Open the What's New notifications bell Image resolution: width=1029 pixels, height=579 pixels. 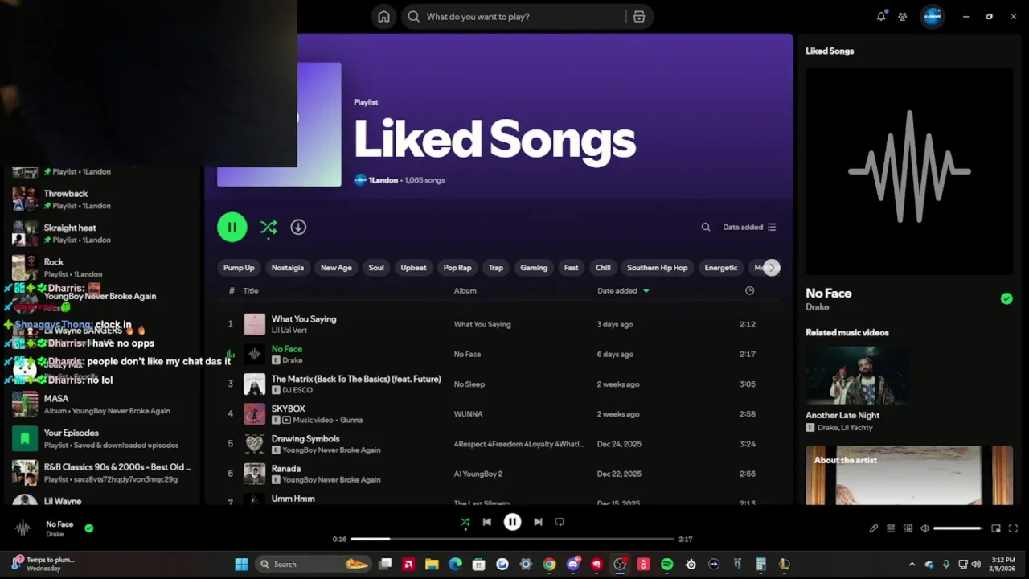(x=881, y=16)
